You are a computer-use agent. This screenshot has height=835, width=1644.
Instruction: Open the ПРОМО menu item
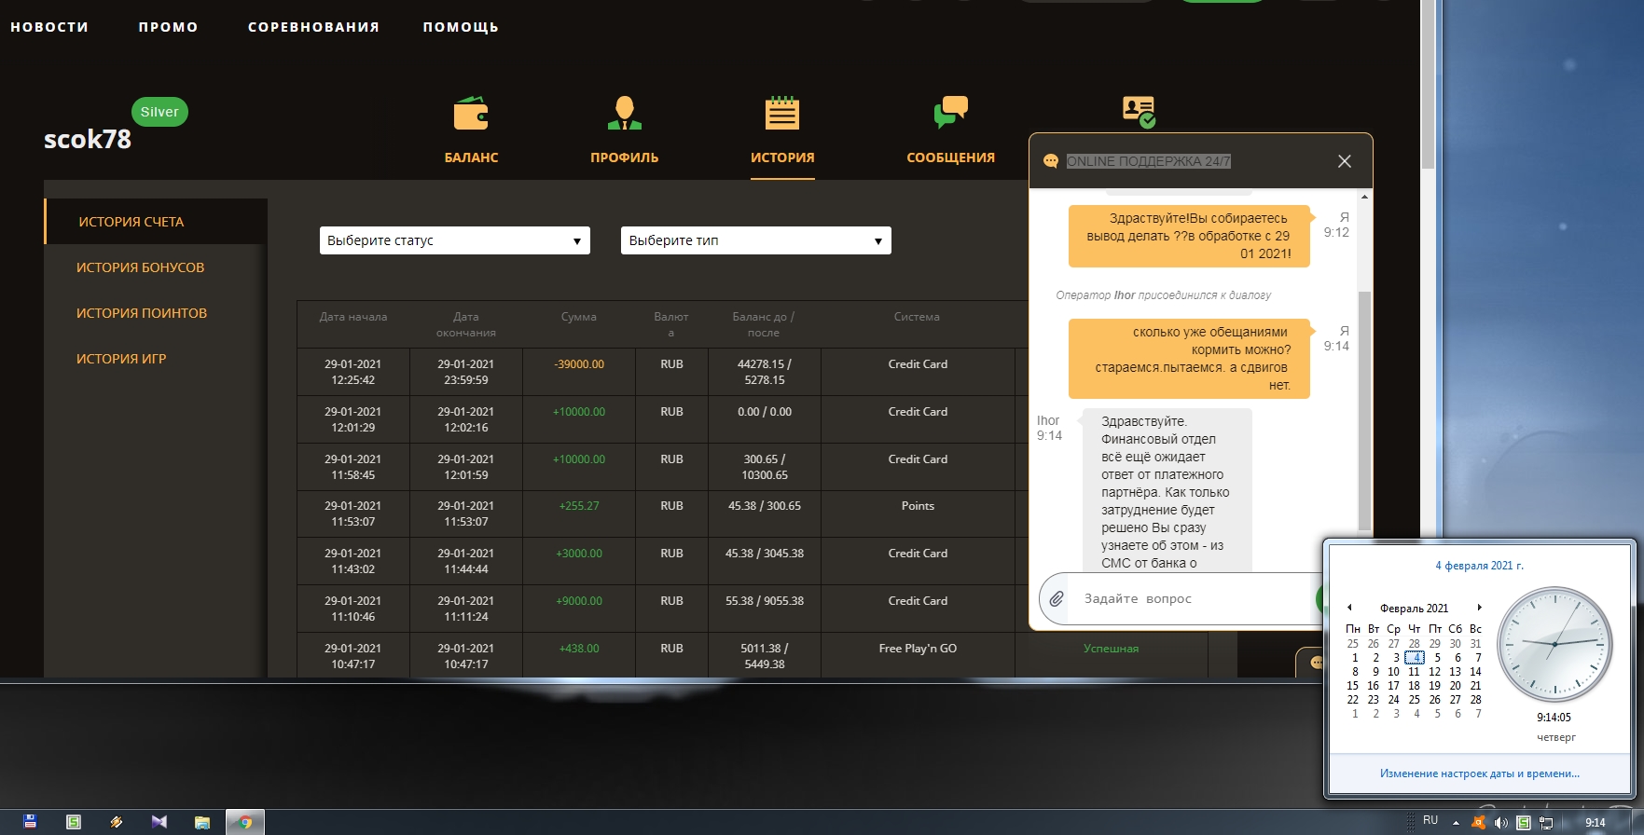point(169,27)
